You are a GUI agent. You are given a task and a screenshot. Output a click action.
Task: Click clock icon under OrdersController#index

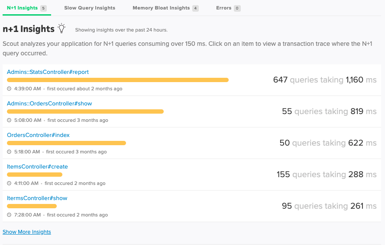[x=9, y=152]
